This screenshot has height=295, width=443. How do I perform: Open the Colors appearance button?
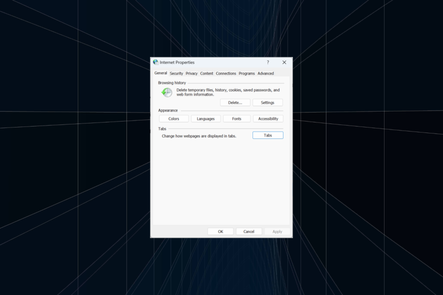click(174, 118)
